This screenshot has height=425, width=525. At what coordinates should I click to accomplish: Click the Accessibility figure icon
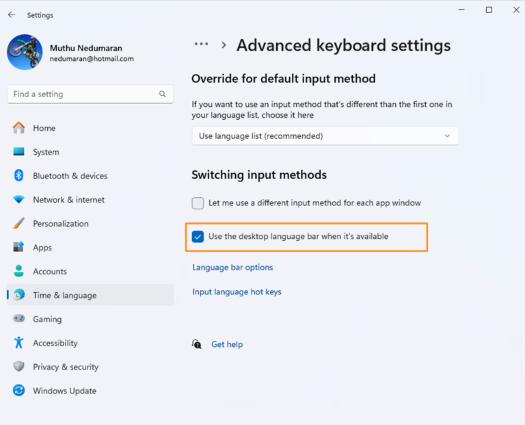pos(19,343)
